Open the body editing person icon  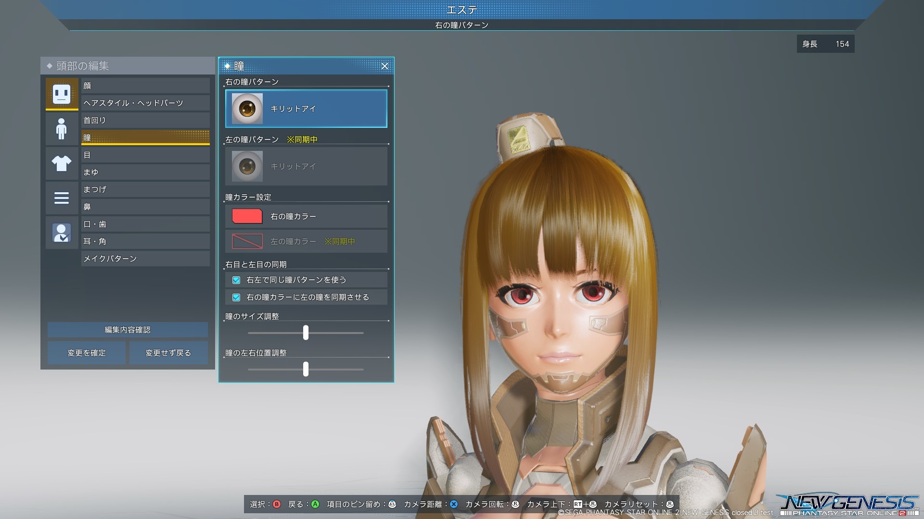click(62, 128)
